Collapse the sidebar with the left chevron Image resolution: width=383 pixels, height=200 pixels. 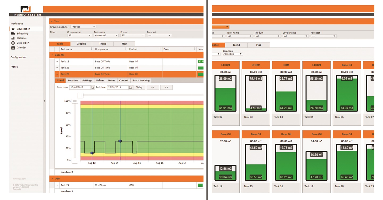(44, 101)
